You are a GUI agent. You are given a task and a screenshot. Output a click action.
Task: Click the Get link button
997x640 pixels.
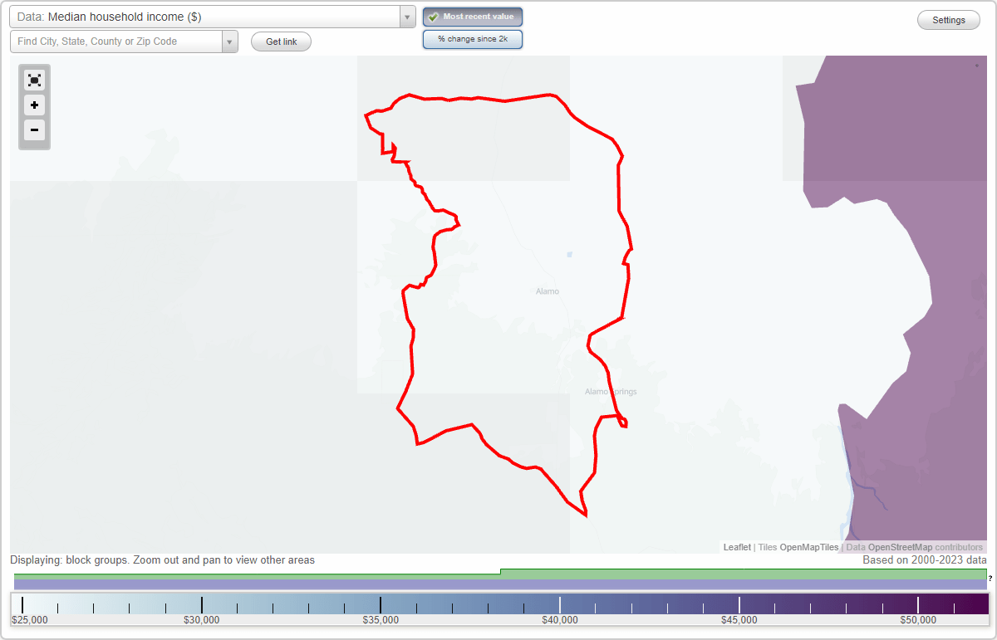[x=281, y=42]
